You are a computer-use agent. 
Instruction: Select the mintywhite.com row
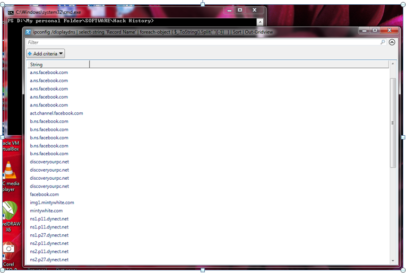tap(208, 210)
